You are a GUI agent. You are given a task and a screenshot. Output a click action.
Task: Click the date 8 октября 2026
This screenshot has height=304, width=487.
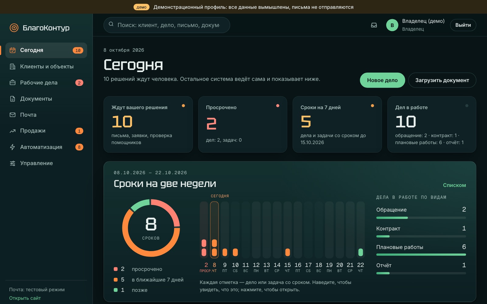click(124, 50)
